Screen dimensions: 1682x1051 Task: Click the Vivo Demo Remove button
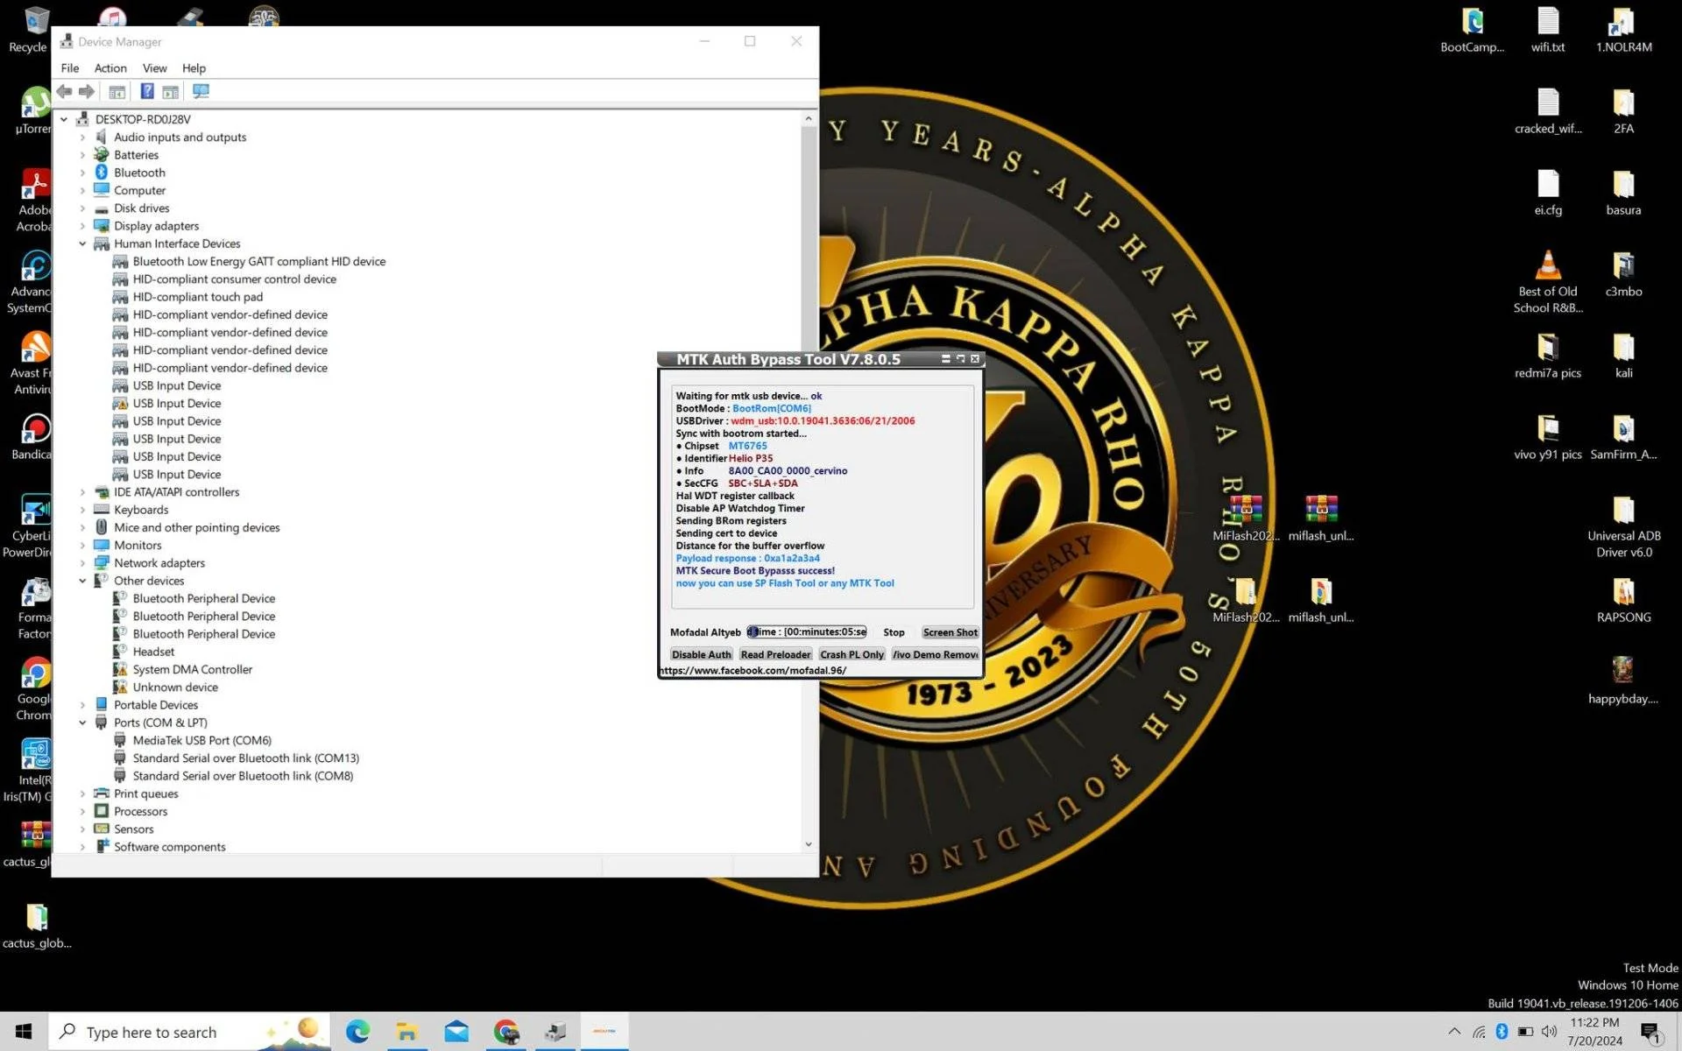(935, 654)
